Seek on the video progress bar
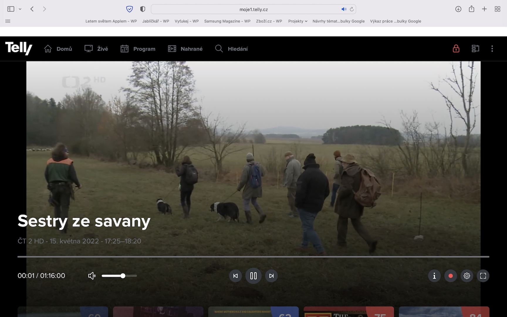 [253, 257]
